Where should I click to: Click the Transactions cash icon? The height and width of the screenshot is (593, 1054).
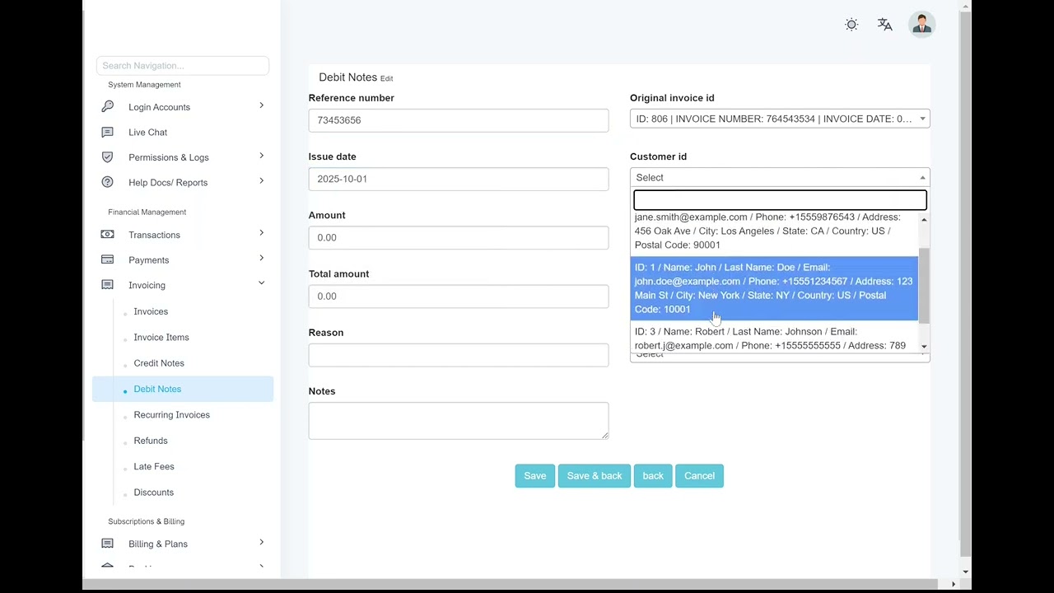pyautogui.click(x=107, y=235)
